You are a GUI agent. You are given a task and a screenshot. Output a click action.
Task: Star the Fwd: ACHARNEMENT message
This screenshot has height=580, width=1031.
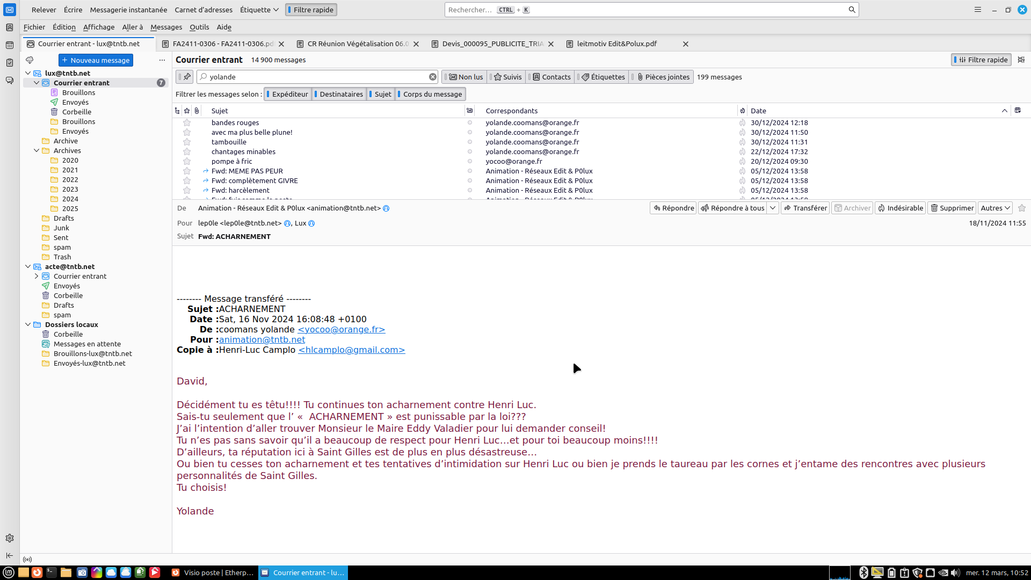pos(1021,208)
